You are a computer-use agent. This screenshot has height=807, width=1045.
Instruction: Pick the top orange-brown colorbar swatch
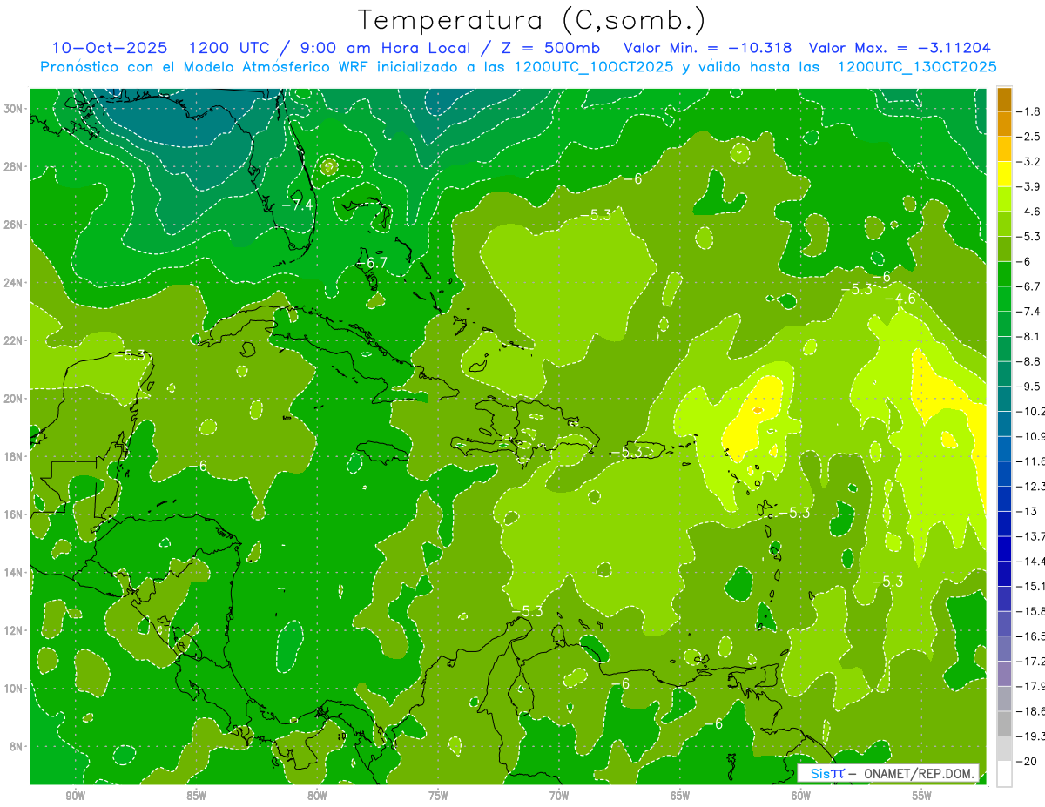click(x=1004, y=98)
